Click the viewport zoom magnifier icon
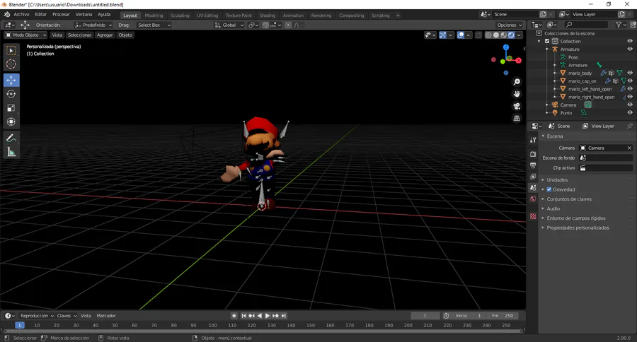 pos(517,82)
